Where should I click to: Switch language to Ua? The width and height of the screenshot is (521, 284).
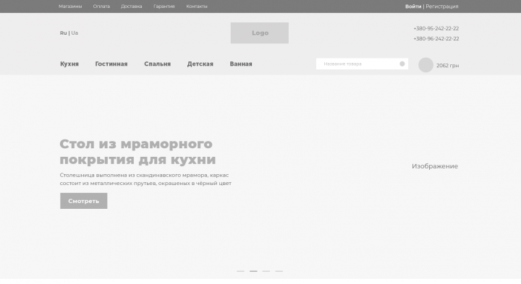[75, 33]
